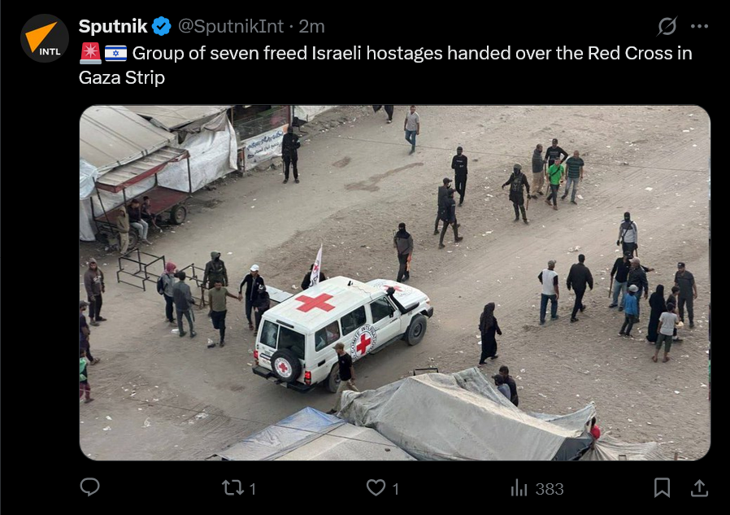Click the blue verified badge
Image resolution: width=730 pixels, height=515 pixels.
pos(162,26)
